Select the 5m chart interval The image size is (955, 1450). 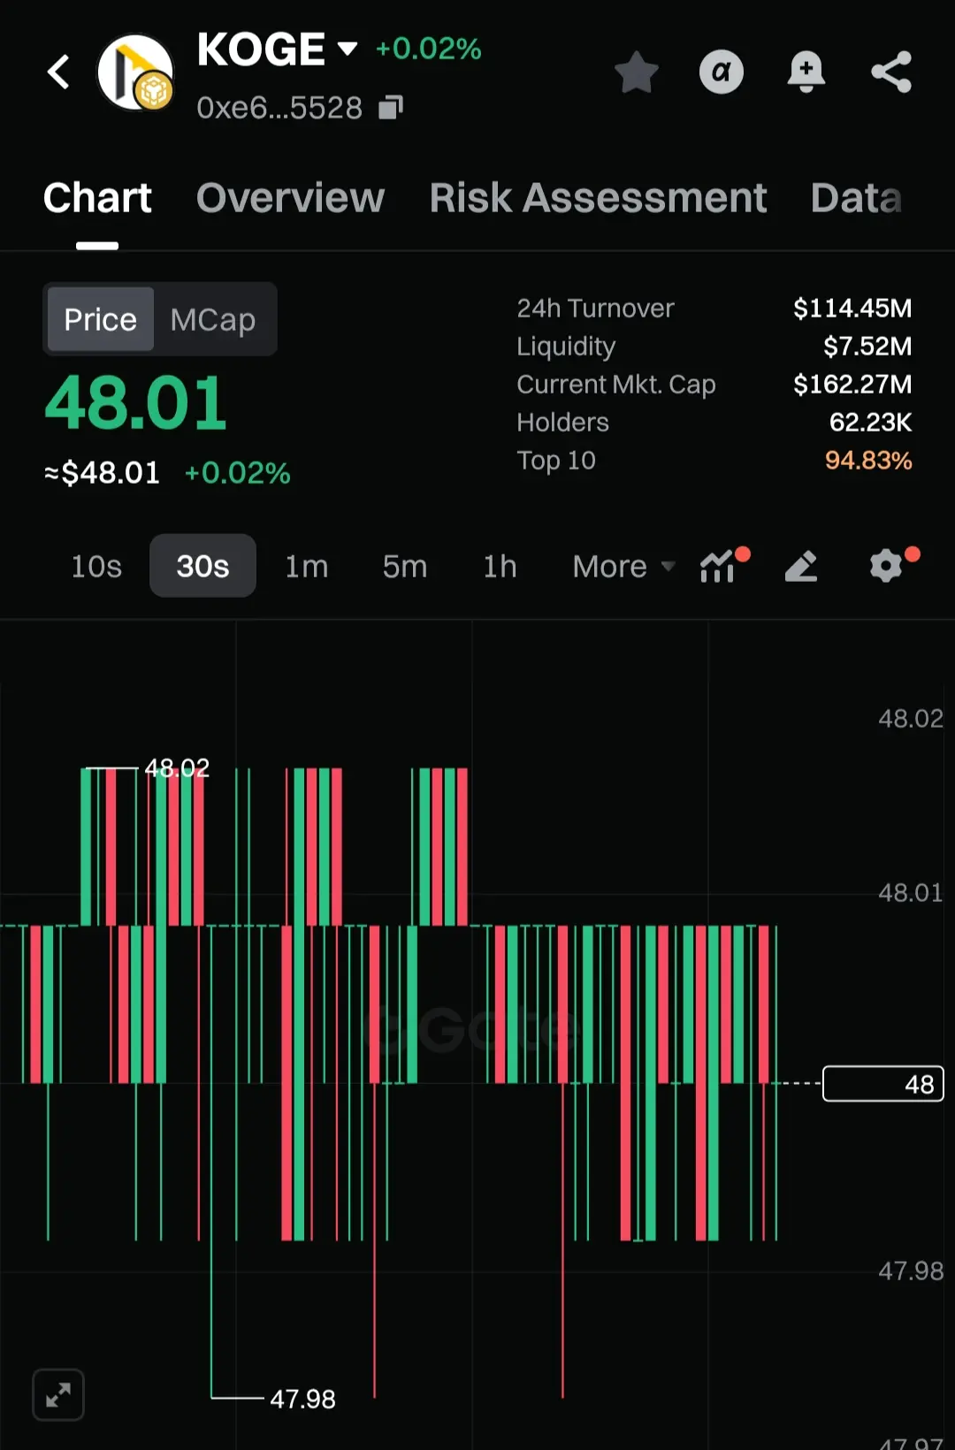point(404,566)
